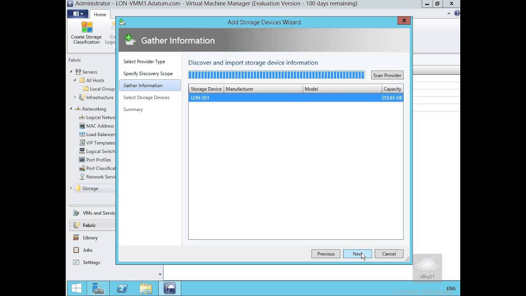Select the LON-SS1 storage device row

(x=296, y=98)
